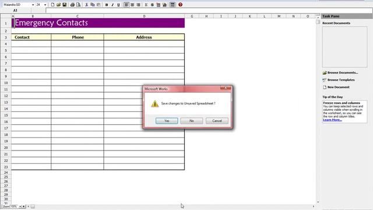This screenshot has width=373, height=210.
Task: Select the Contact header cell
Action: coord(31,37)
